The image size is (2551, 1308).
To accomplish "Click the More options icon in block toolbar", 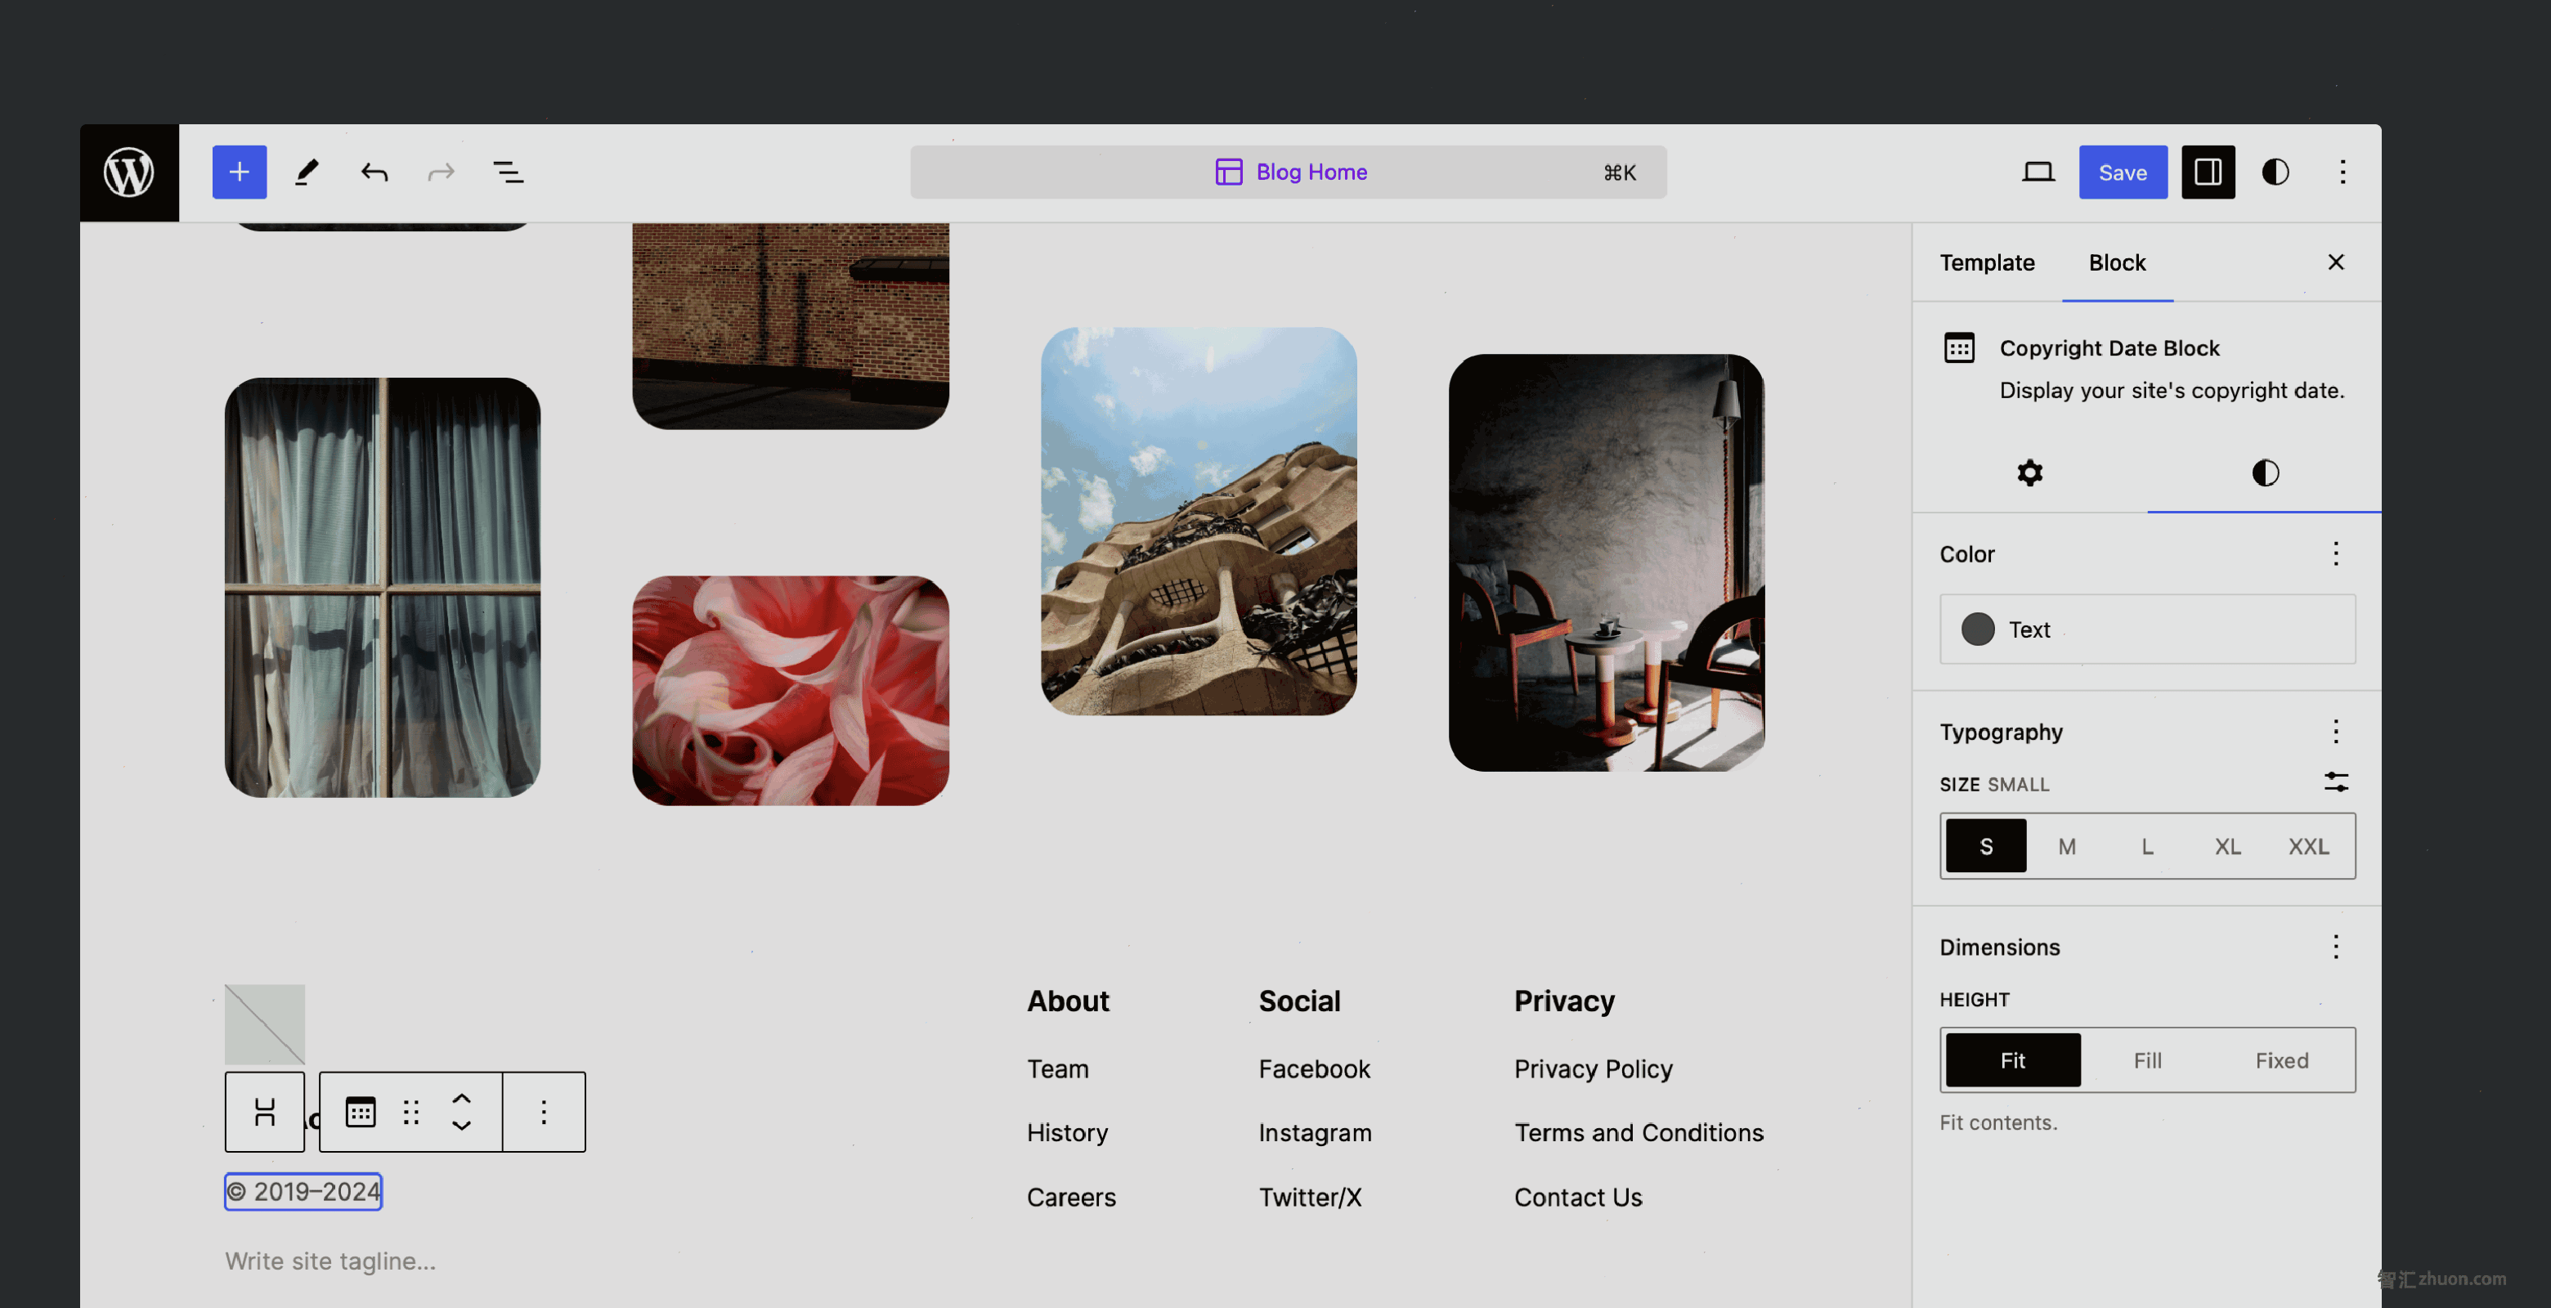I will [x=542, y=1111].
